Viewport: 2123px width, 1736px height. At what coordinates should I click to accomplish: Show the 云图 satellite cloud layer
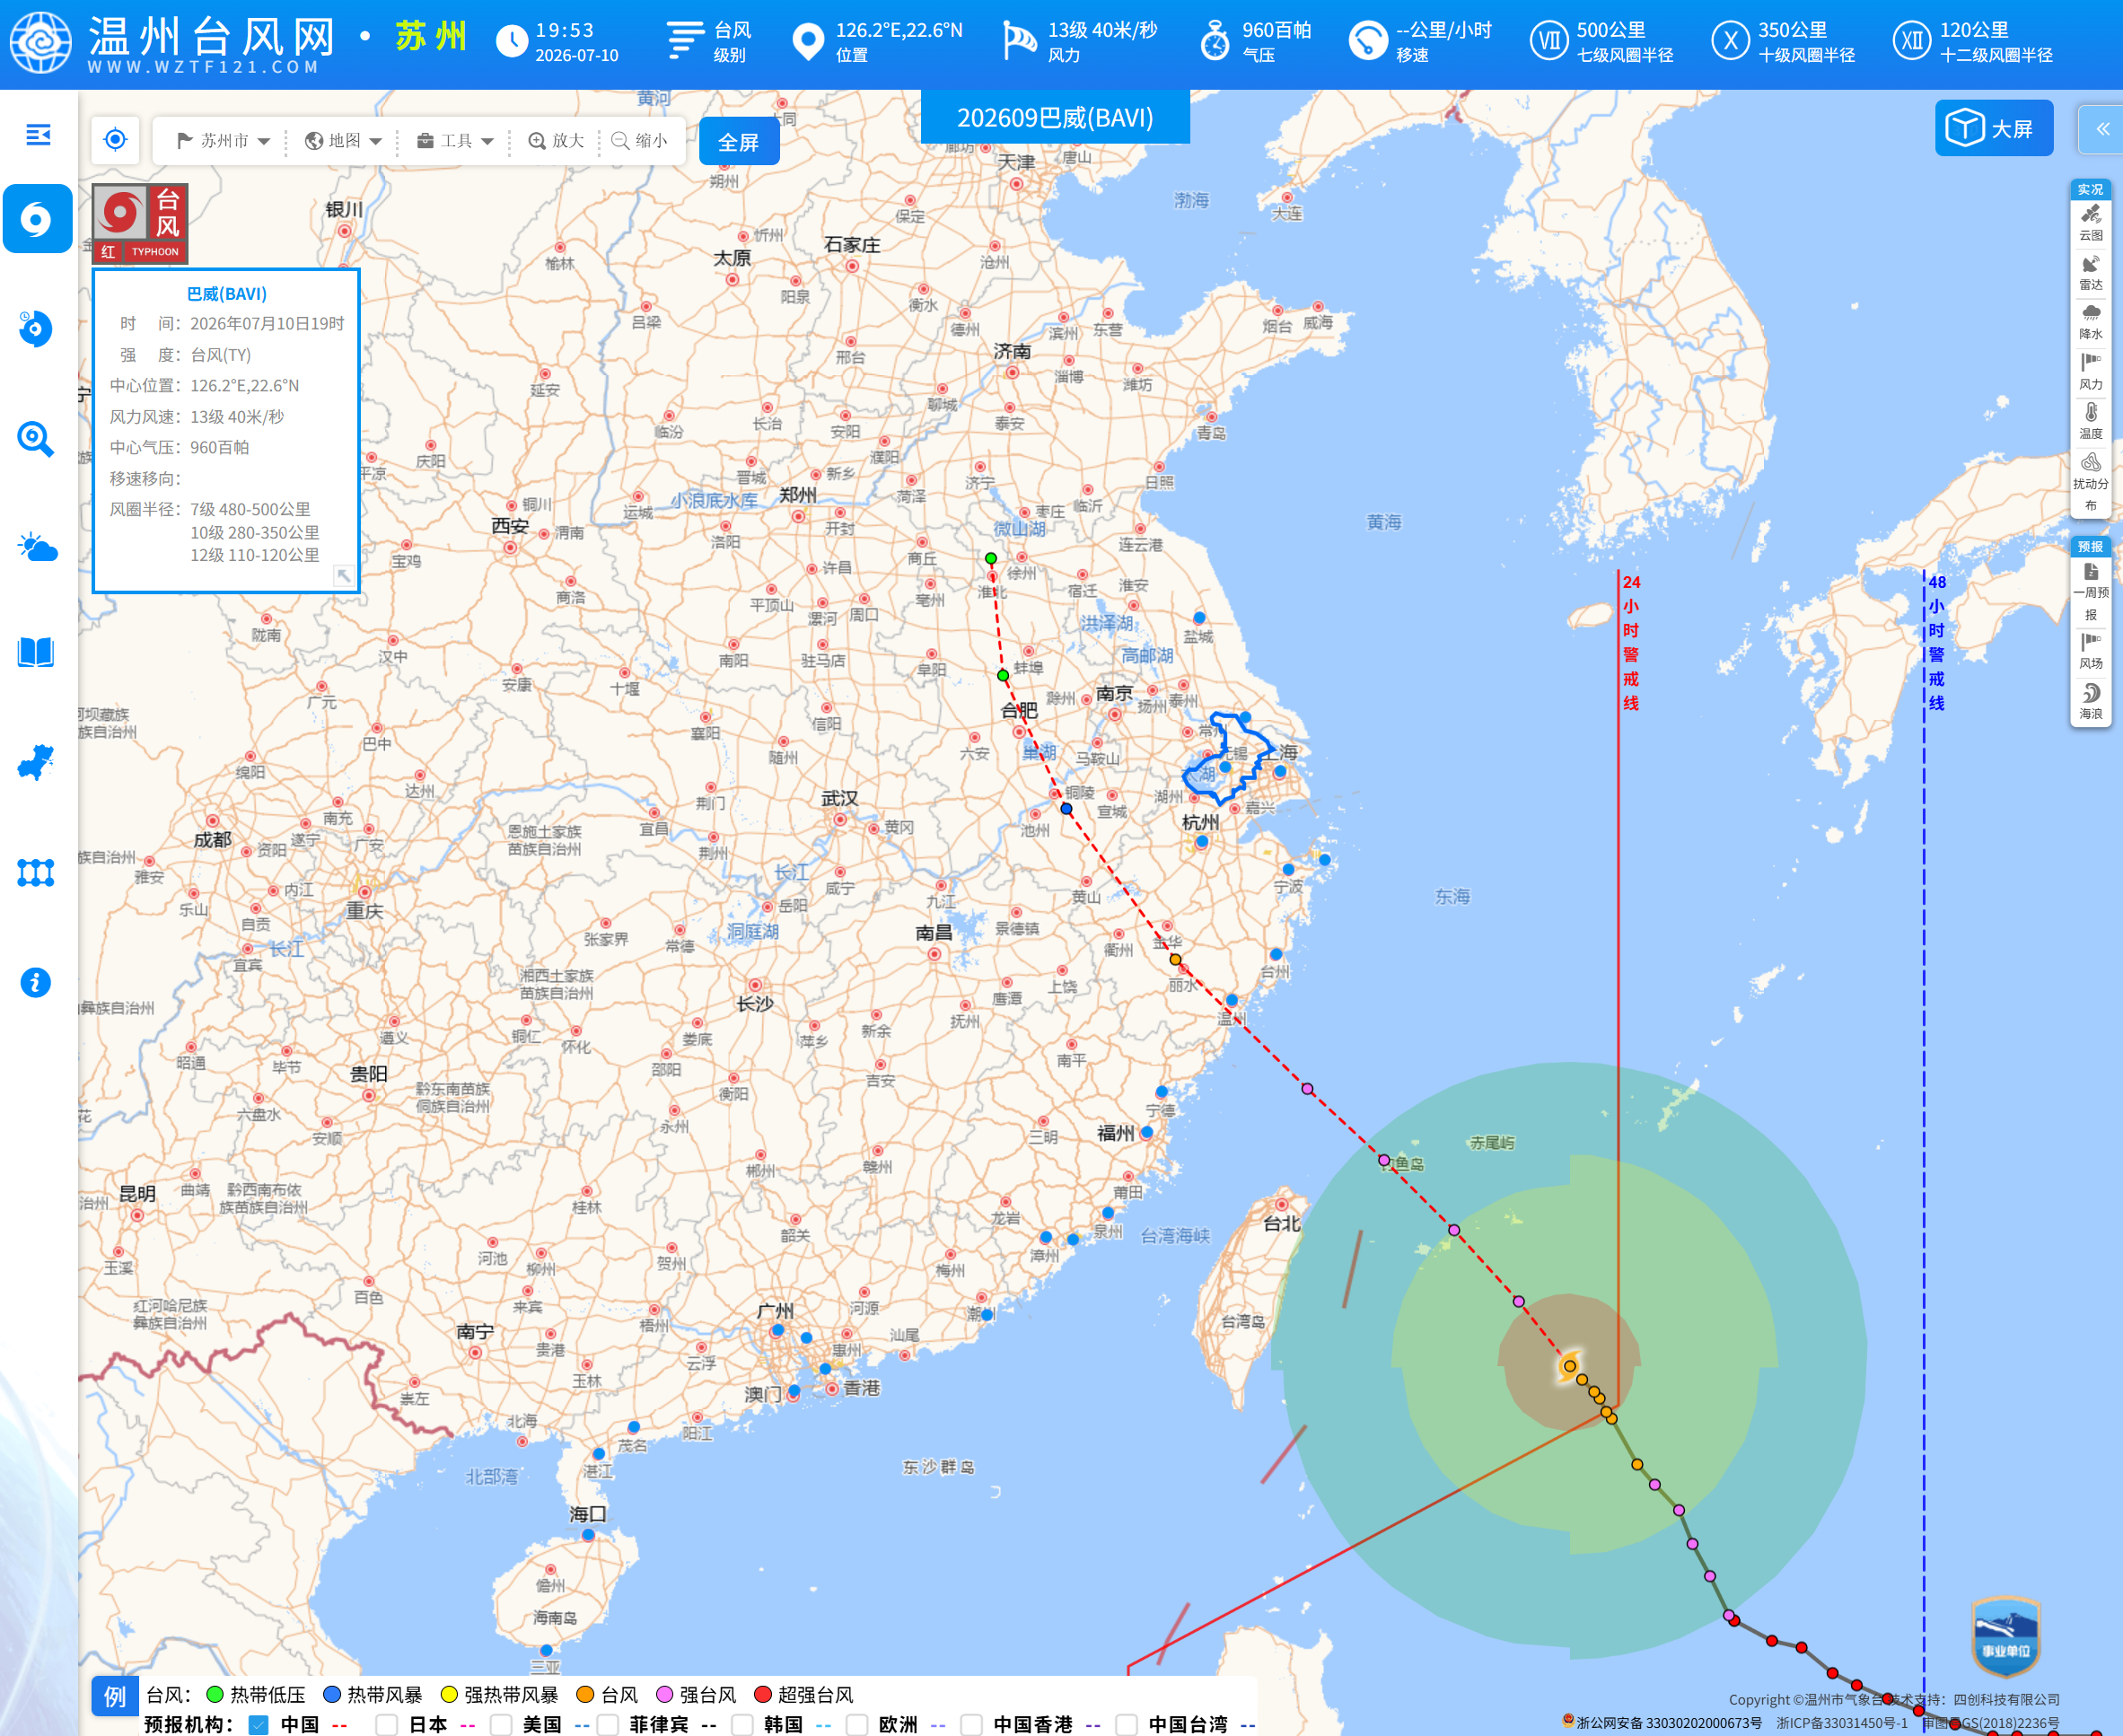(x=2090, y=223)
